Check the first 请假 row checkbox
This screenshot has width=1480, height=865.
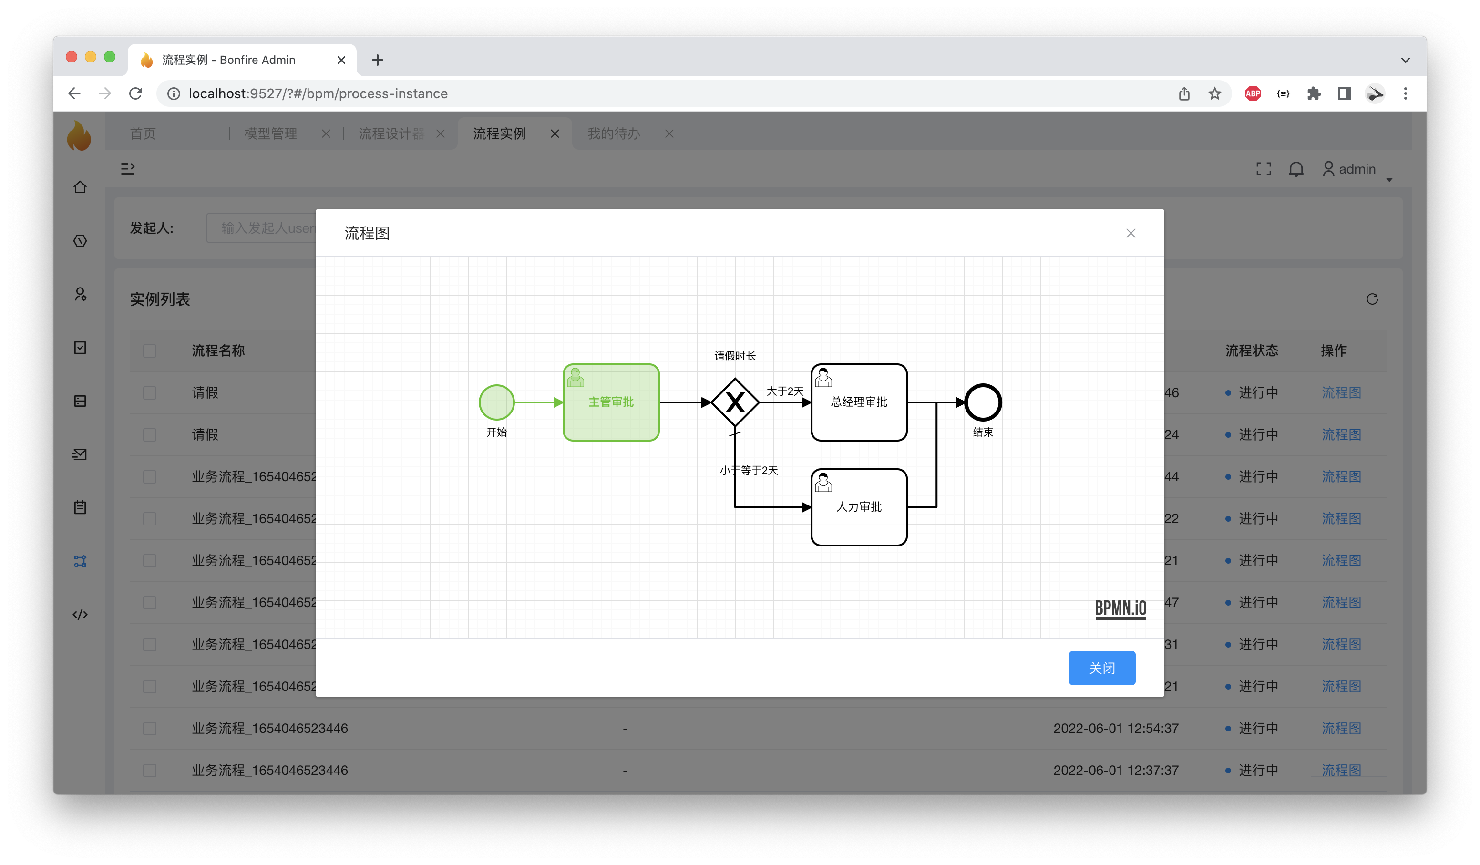[150, 393]
